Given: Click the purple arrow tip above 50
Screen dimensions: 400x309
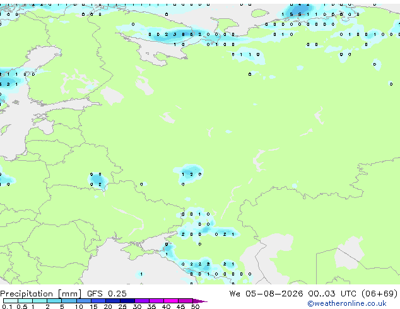Looking at the screenshot, I should coord(200,301).
